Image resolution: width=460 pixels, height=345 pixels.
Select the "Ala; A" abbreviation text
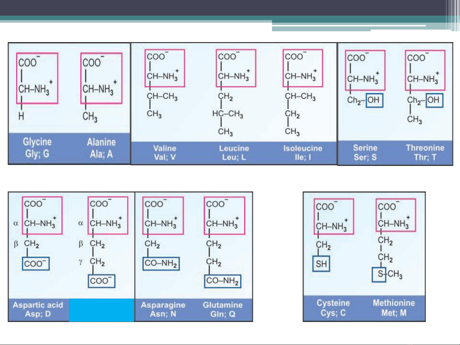[x=101, y=154]
